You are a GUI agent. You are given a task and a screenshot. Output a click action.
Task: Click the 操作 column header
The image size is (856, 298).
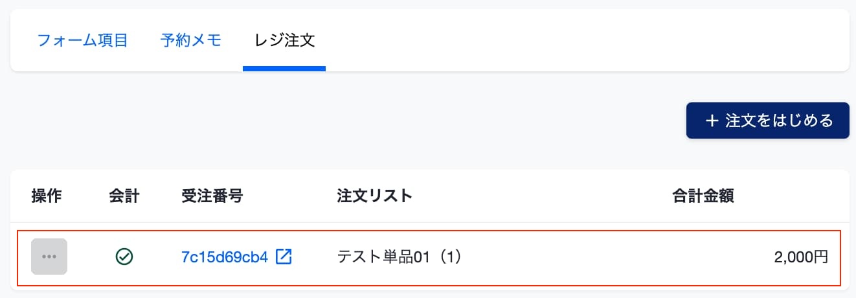coord(47,196)
